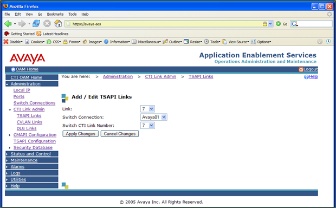Open CMAPI Configuration sidebar link

(x=35, y=135)
